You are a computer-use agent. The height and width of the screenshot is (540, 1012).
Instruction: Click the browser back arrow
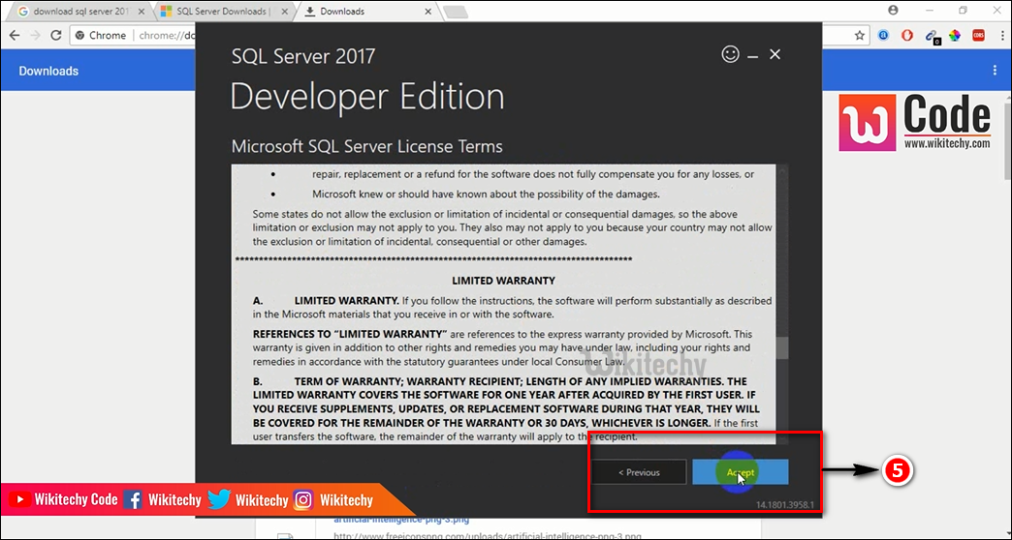(x=15, y=35)
